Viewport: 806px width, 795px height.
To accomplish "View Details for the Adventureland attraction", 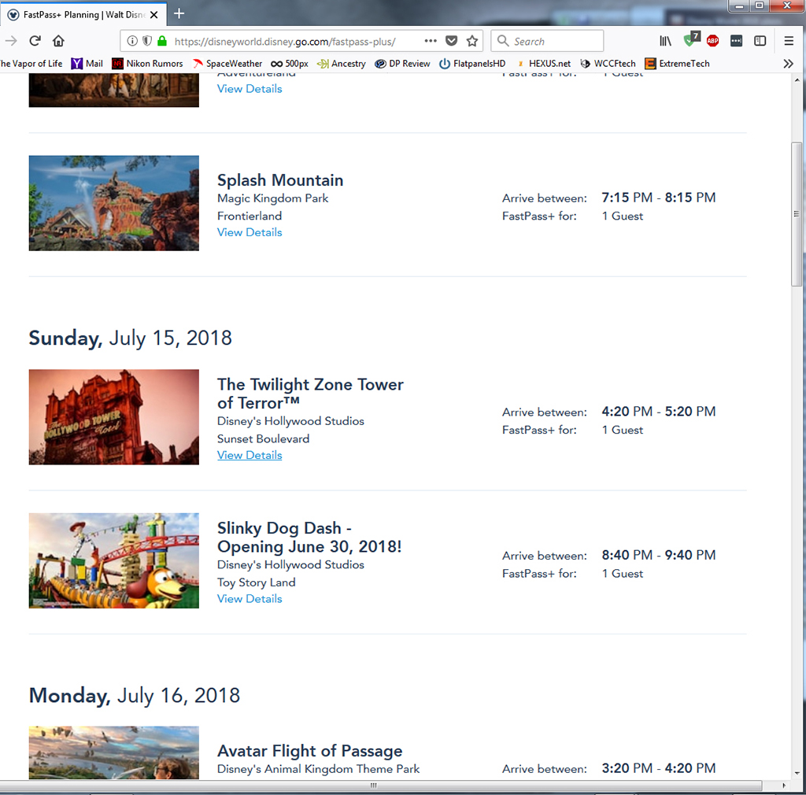I will (250, 89).
